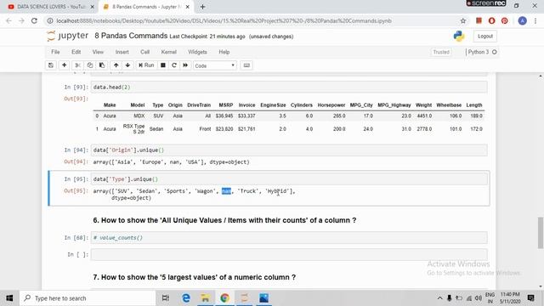Reload the current page
This screenshot has height=306, width=544.
coord(34,20)
